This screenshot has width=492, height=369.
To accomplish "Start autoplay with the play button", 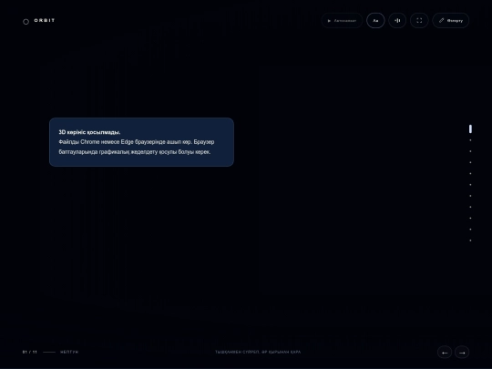I will (342, 21).
